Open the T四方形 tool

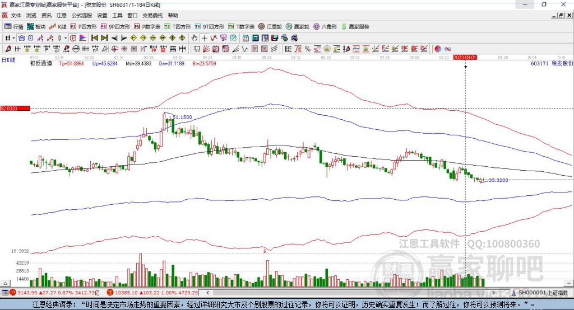(178, 27)
